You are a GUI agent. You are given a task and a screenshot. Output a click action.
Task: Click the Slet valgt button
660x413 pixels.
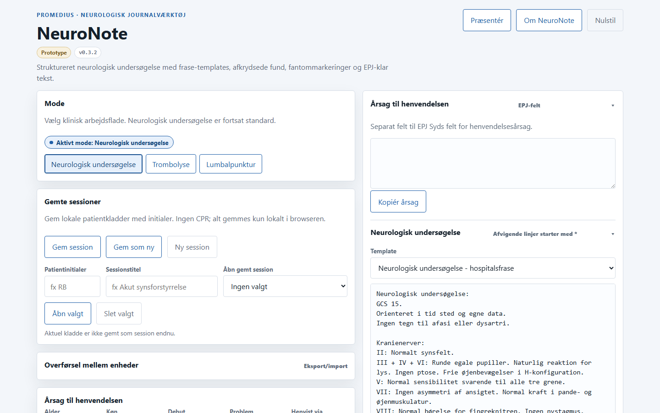(x=119, y=313)
